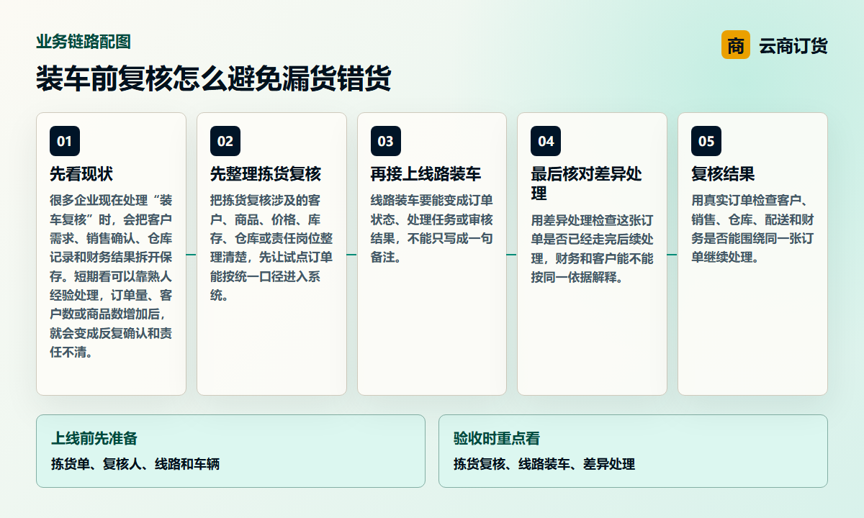The width and height of the screenshot is (864, 518).
Task: Select the 复核结果 heading
Action: click(723, 174)
